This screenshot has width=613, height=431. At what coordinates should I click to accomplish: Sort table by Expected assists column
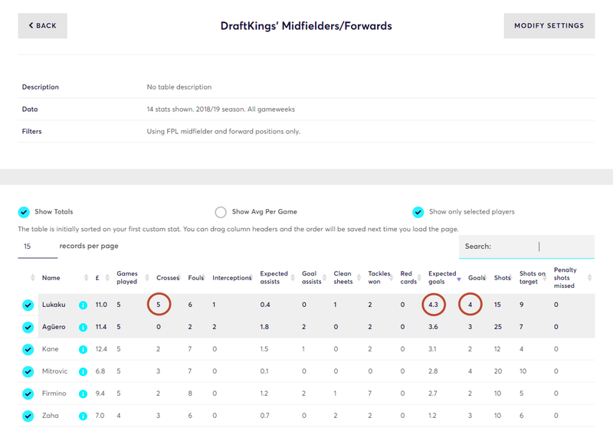pos(274,278)
